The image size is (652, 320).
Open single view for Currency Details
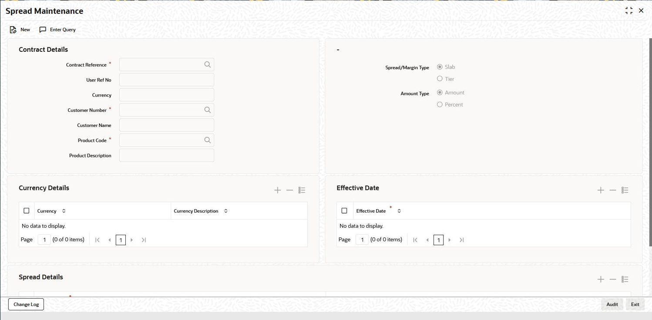[302, 190]
